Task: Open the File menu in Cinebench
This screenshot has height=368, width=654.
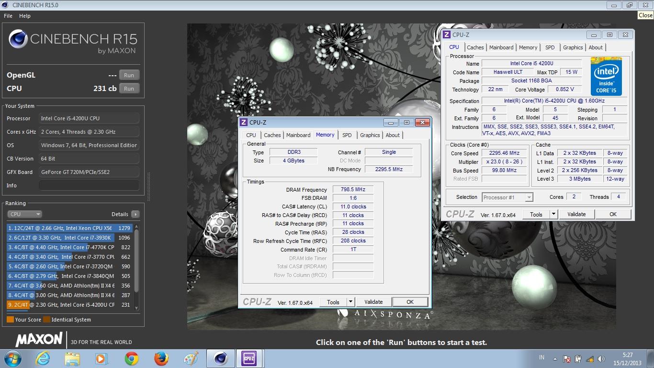Action: 8,16
